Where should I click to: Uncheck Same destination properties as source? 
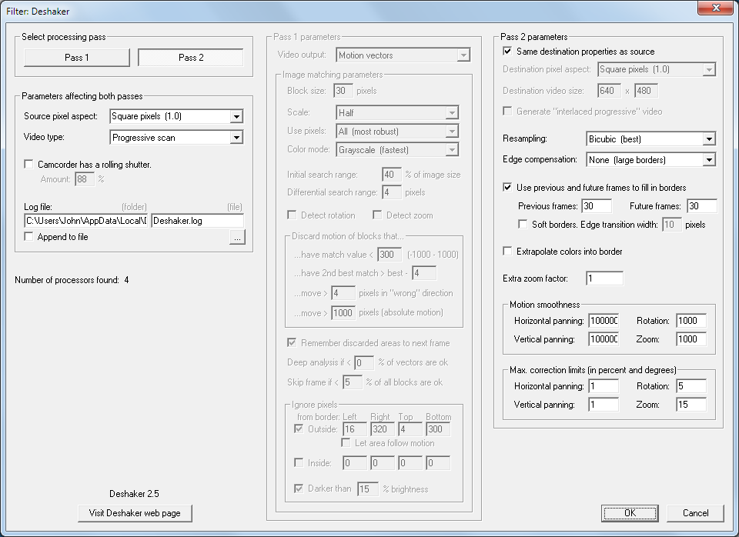point(507,51)
